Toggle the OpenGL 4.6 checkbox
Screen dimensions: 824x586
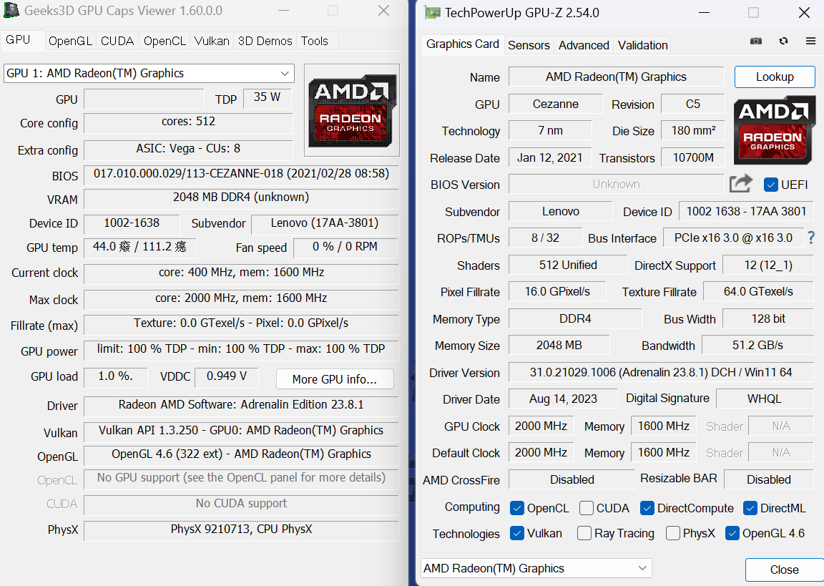point(732,534)
